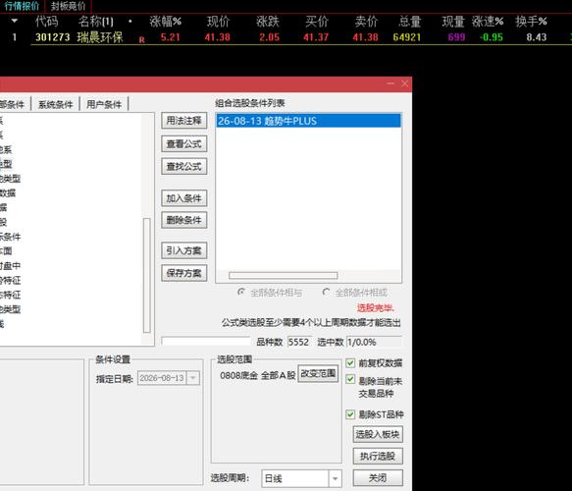The image size is (572, 491).
Task: Click the 保存方案 button
Action: click(x=183, y=273)
